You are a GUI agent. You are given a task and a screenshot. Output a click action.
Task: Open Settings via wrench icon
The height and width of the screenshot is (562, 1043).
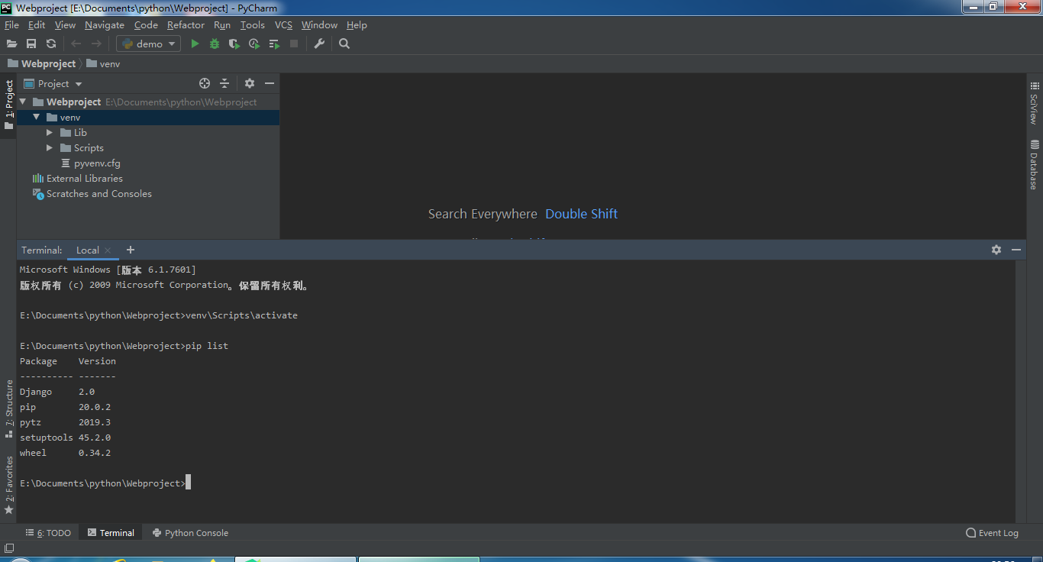[x=319, y=44]
